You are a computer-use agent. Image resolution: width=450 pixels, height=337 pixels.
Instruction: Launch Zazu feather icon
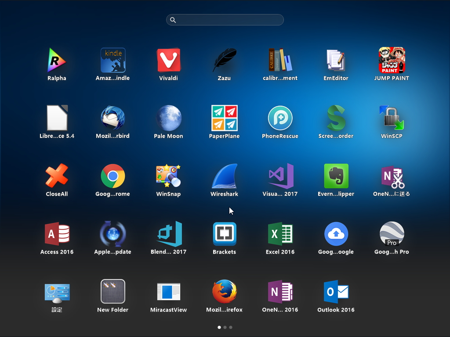tap(225, 60)
